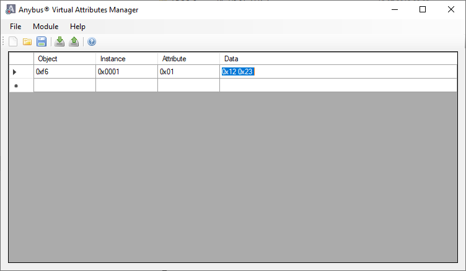The height and width of the screenshot is (271, 466).
Task: Open a file with the folder icon
Action: [27, 41]
